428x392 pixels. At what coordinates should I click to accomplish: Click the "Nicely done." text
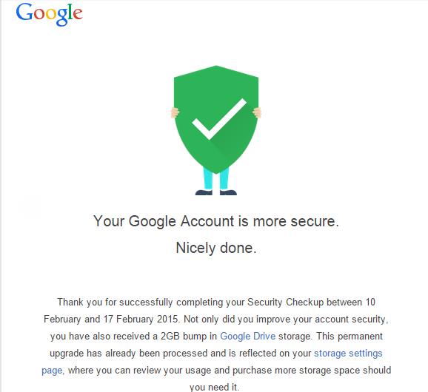(x=216, y=248)
